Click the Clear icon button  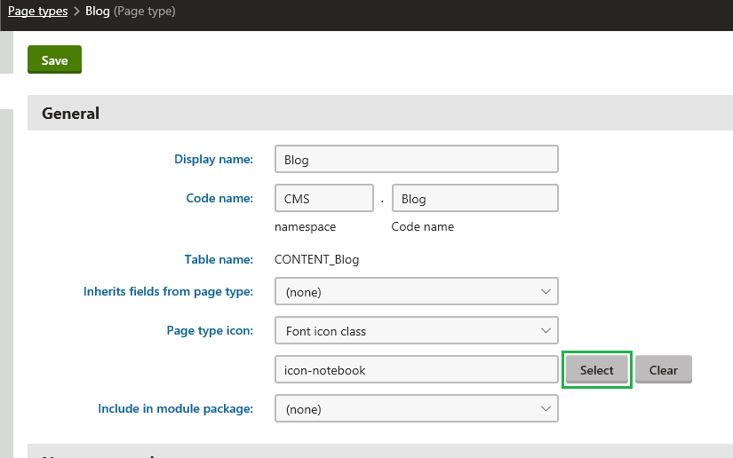pyautogui.click(x=664, y=370)
